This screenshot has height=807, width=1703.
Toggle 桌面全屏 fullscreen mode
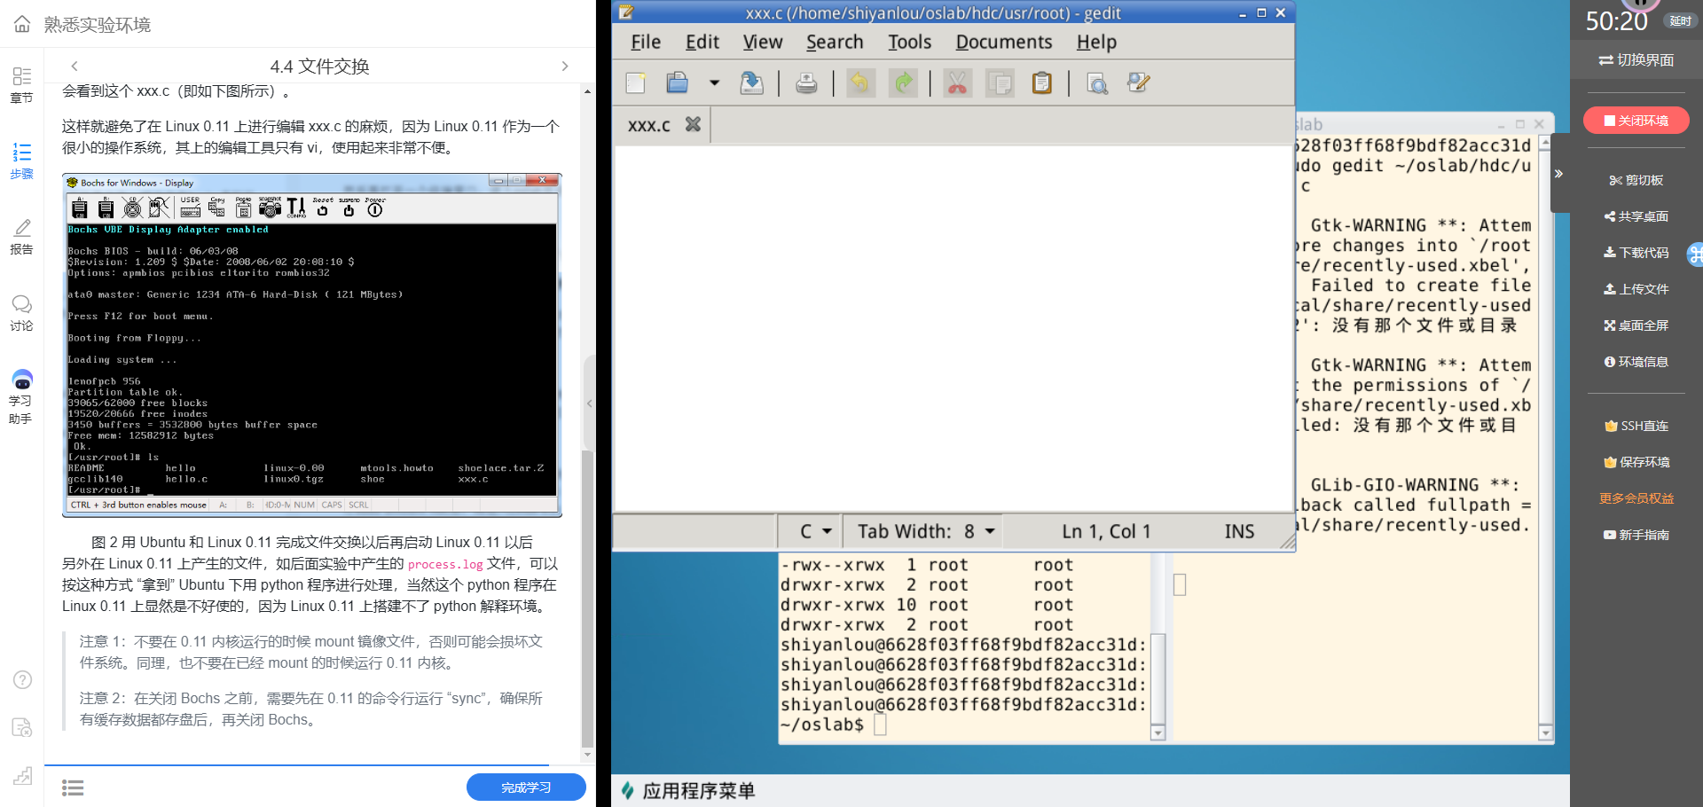coord(1636,325)
